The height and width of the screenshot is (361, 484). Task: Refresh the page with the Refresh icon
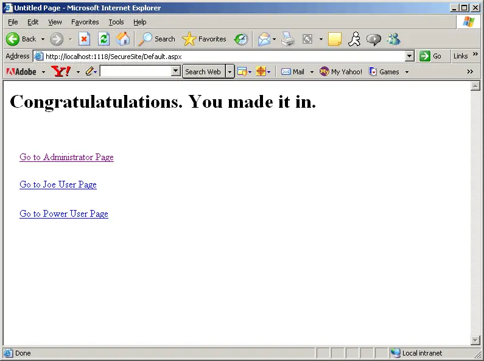point(103,39)
